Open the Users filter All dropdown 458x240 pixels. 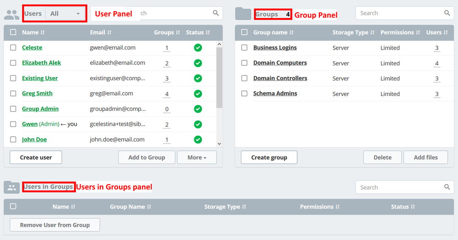[x=65, y=14]
